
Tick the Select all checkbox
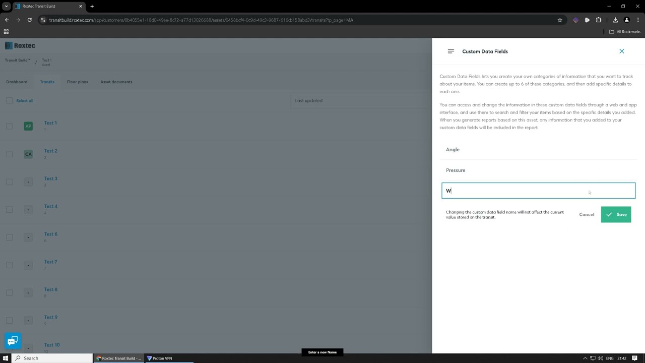(x=10, y=101)
